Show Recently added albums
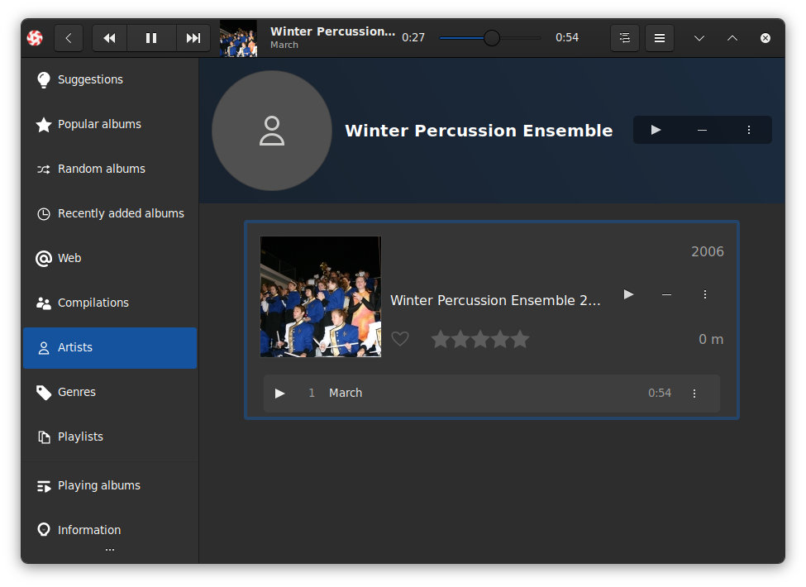 (x=121, y=213)
